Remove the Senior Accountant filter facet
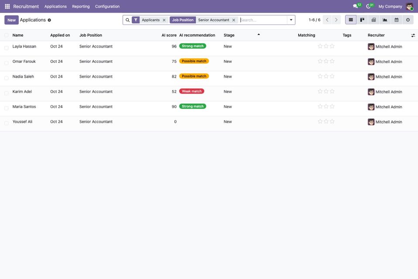This screenshot has height=279, width=418. point(234,20)
